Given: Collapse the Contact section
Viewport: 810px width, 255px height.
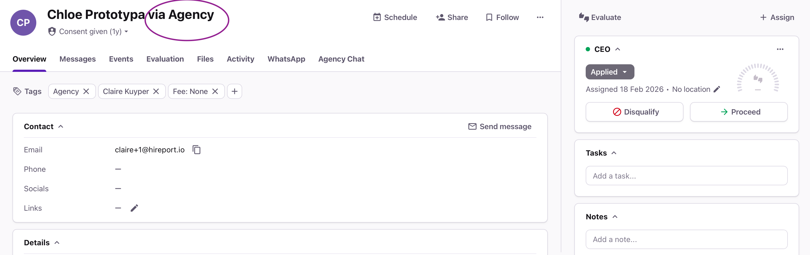Looking at the screenshot, I should click(x=61, y=126).
